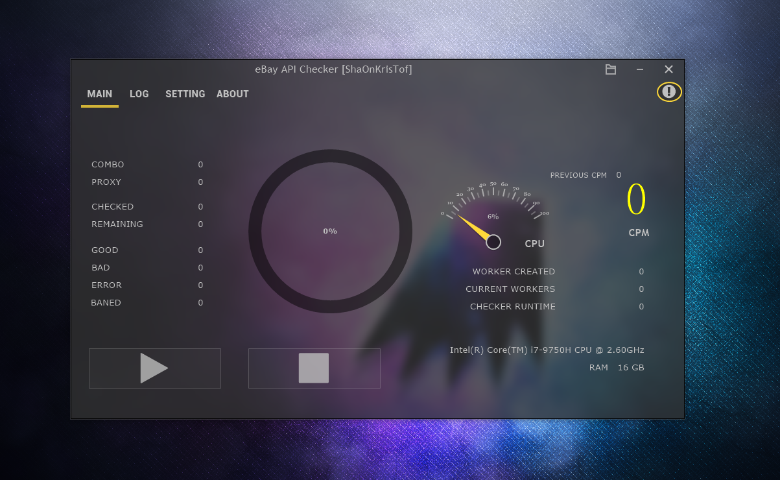This screenshot has width=780, height=480.
Task: Close the eBay API Checker window
Action: [x=669, y=69]
